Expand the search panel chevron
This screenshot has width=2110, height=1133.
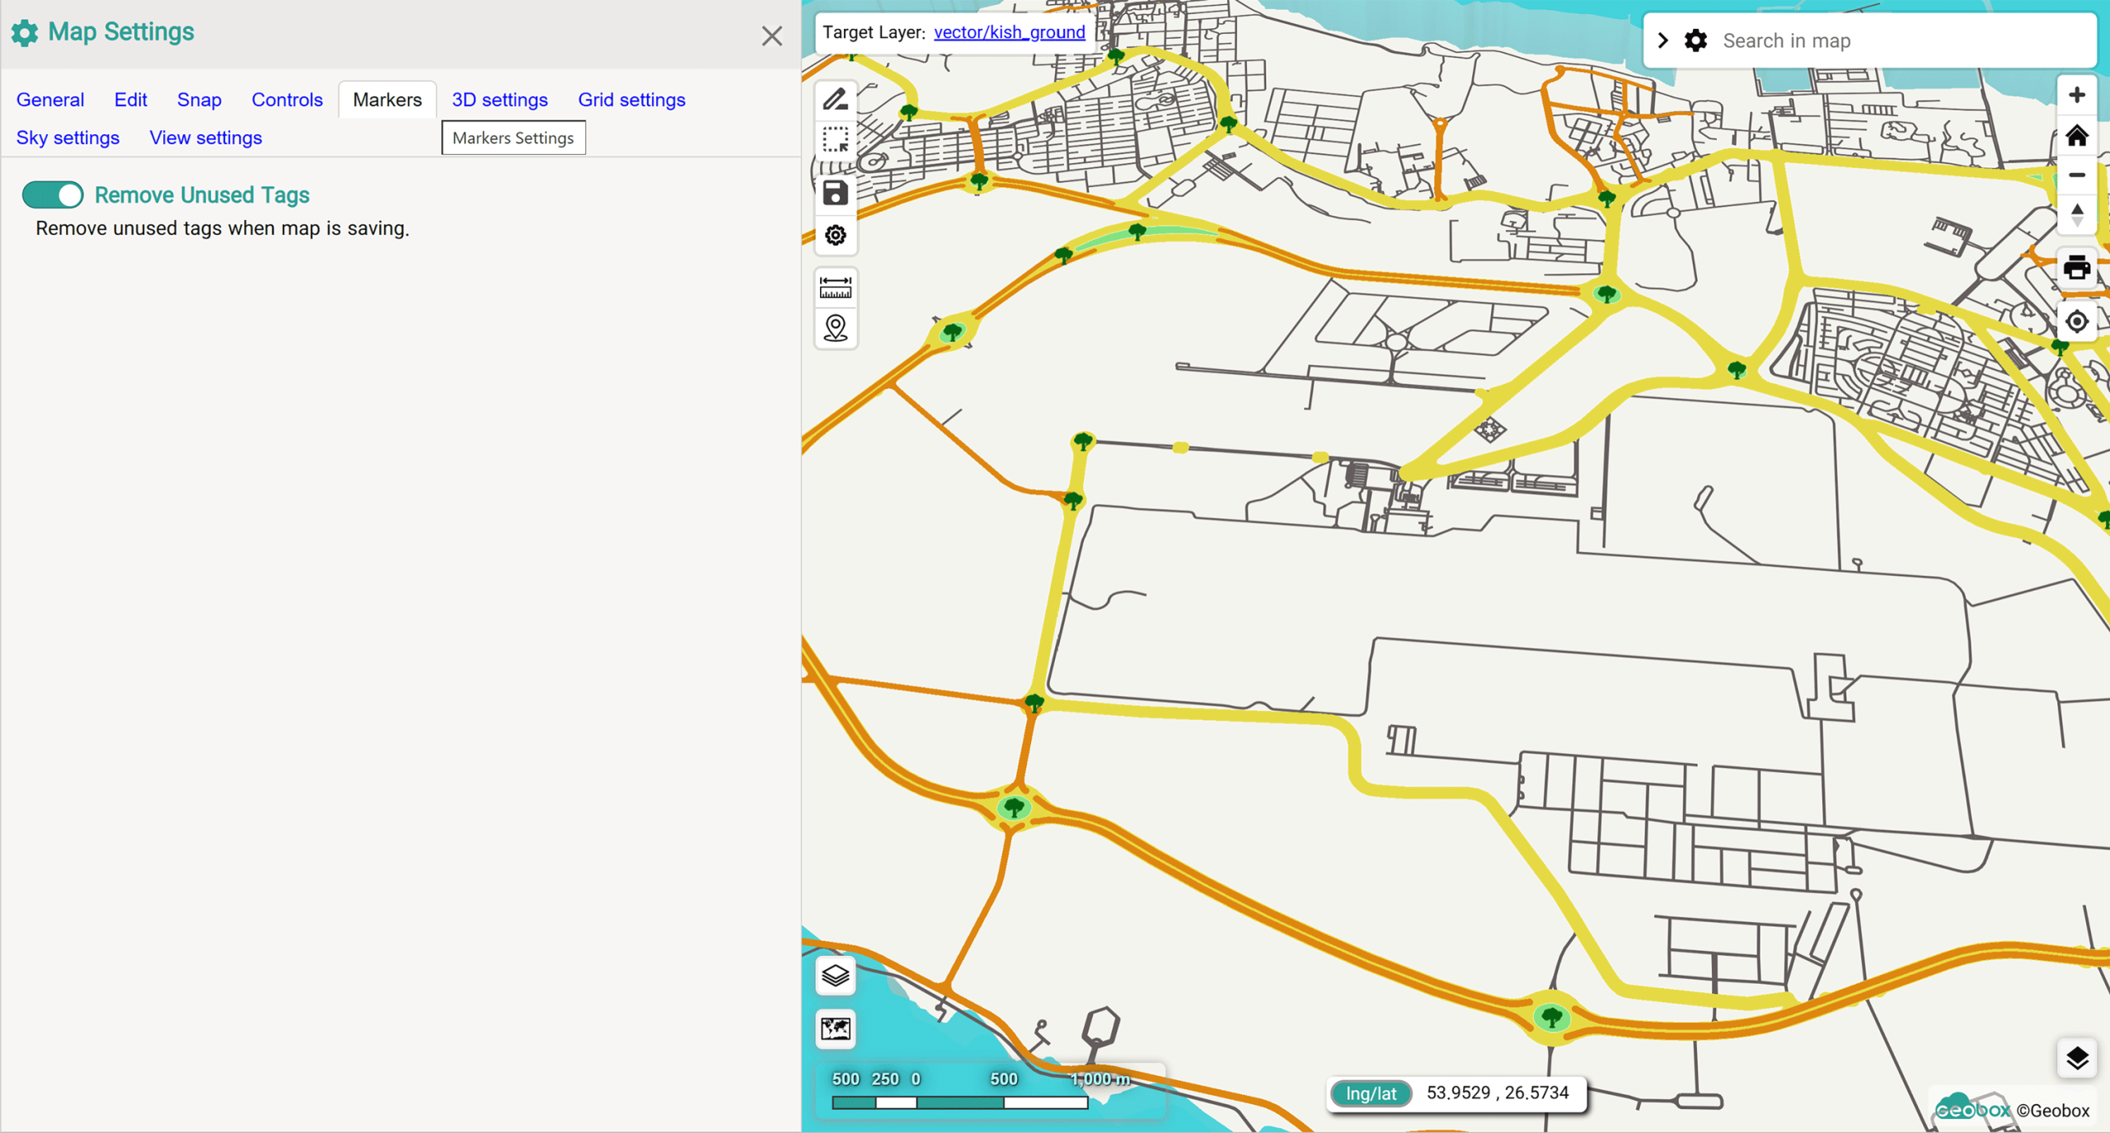click(x=1662, y=40)
